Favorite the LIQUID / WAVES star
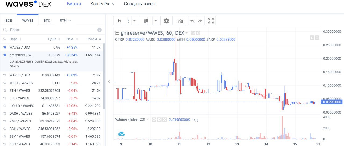 (x=5, y=106)
